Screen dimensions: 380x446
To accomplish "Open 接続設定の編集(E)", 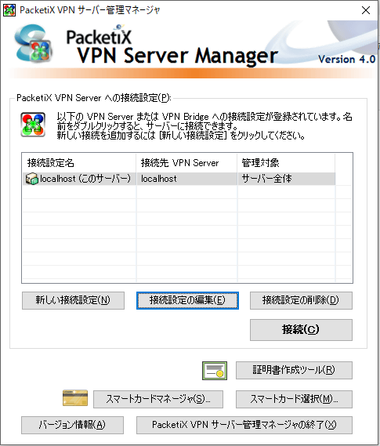I will (187, 300).
